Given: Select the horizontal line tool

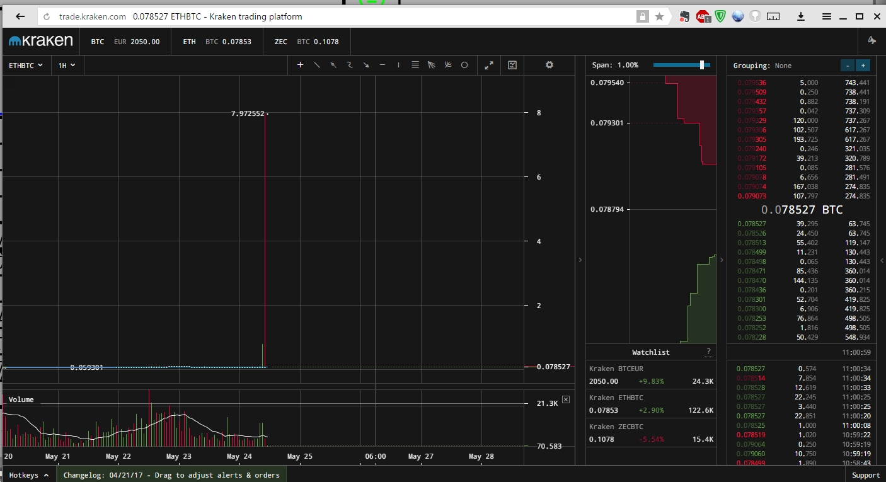Looking at the screenshot, I should pos(383,65).
